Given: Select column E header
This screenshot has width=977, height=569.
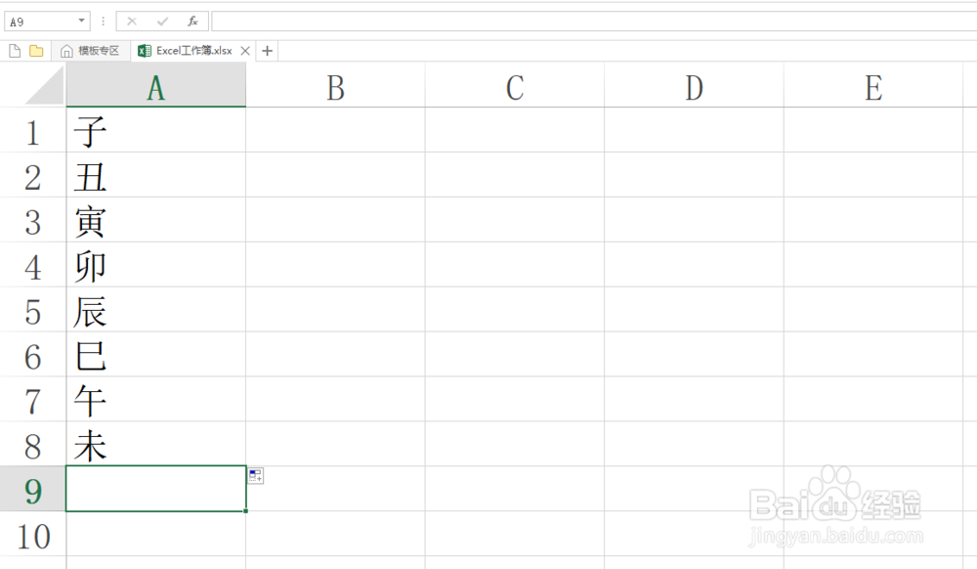Looking at the screenshot, I should (x=873, y=88).
